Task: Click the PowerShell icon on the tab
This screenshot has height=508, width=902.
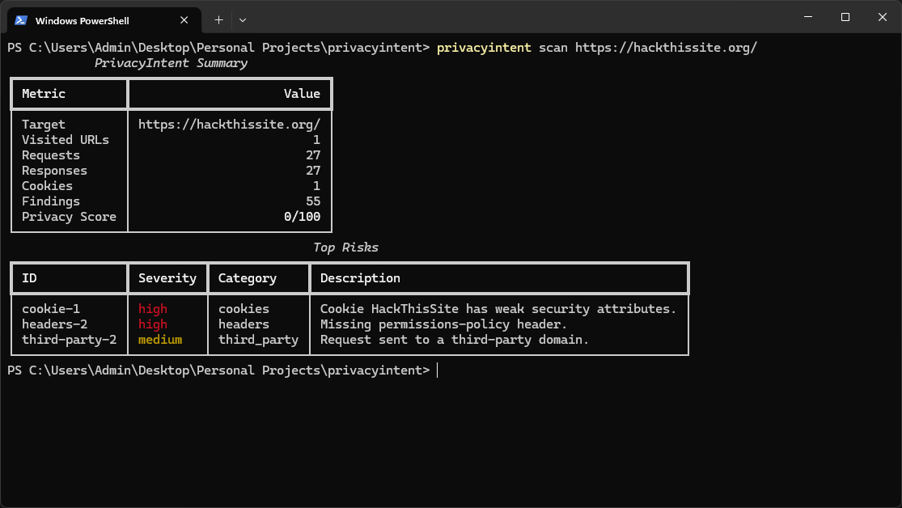Action: 22,19
